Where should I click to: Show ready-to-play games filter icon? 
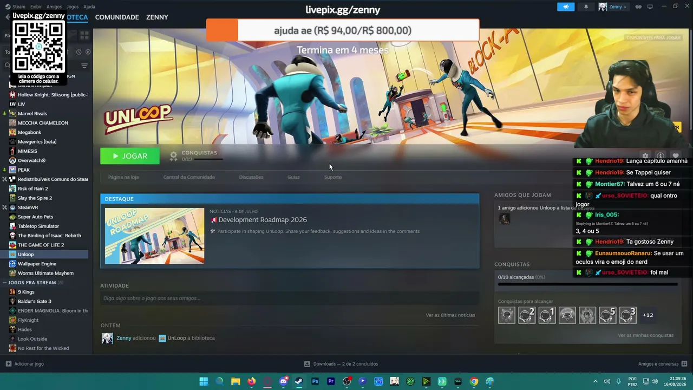point(88,52)
